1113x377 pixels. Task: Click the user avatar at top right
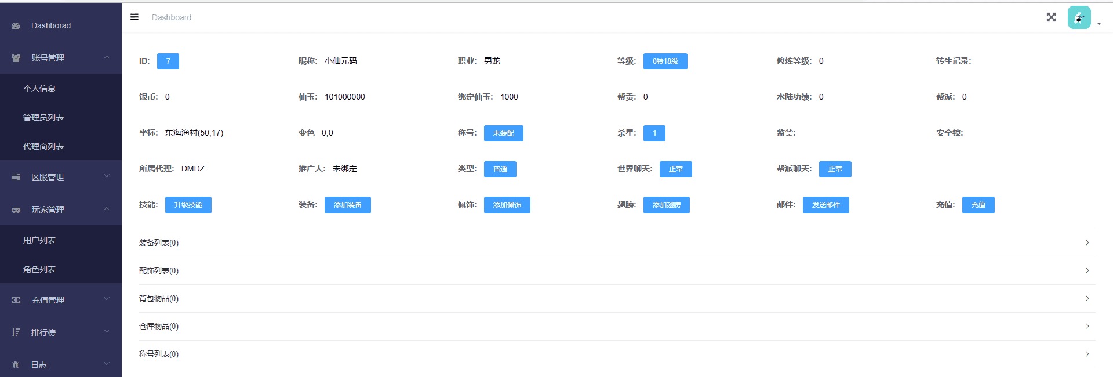tap(1079, 17)
